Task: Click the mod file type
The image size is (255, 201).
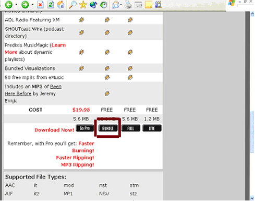Action: (x=69, y=185)
